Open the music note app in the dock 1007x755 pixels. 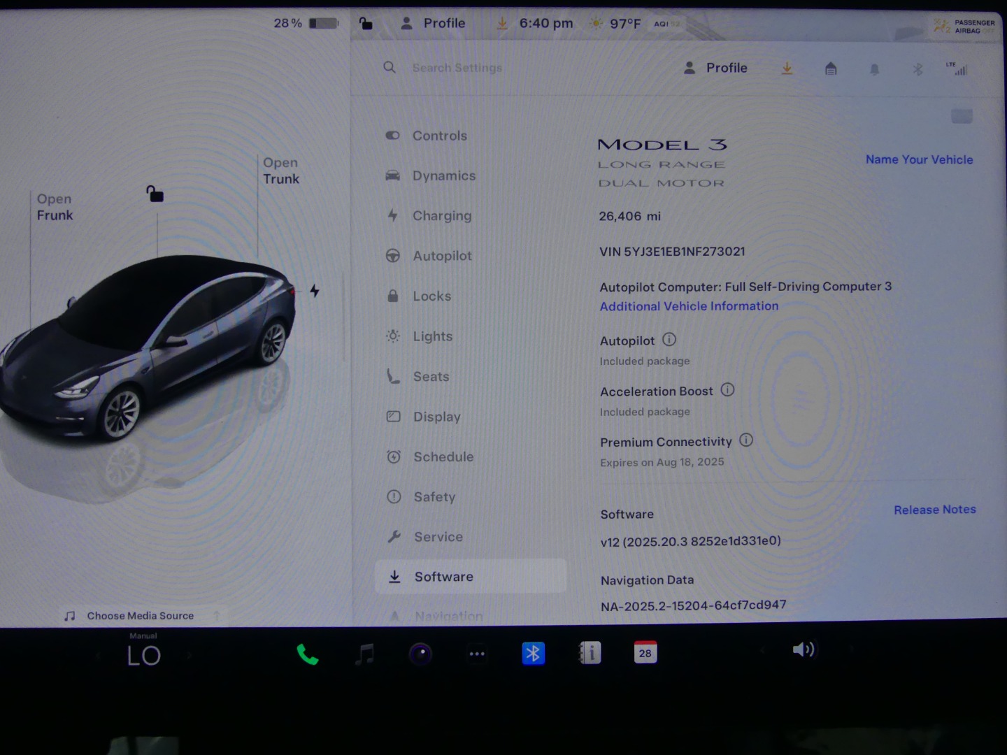coord(364,654)
